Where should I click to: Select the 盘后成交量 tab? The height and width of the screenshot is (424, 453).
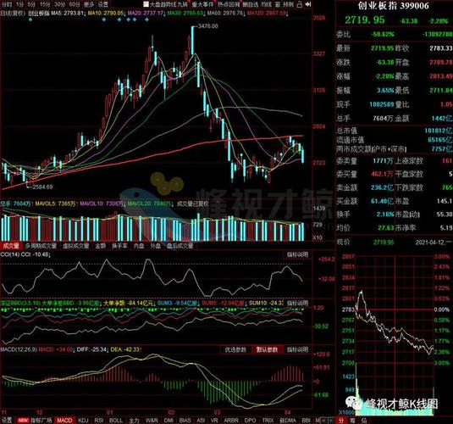click(180, 246)
